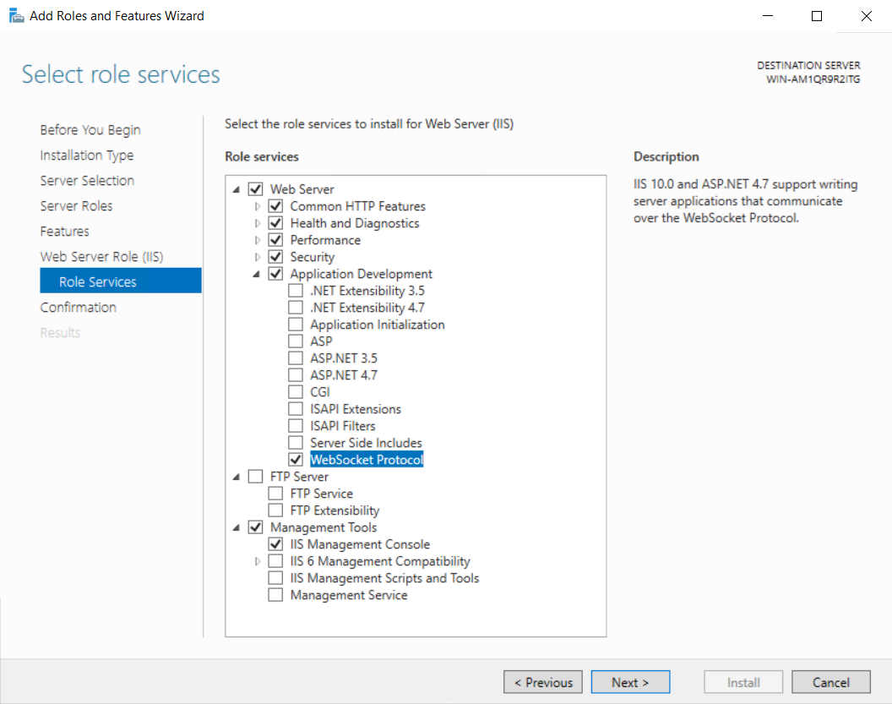The height and width of the screenshot is (704, 892).
Task: Enable .NET Extensibility 4.7 checkbox
Action: (x=296, y=308)
